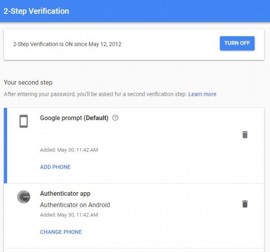Click the Added date under Google prompt
The image size is (270, 252).
pyautogui.click(x=69, y=150)
